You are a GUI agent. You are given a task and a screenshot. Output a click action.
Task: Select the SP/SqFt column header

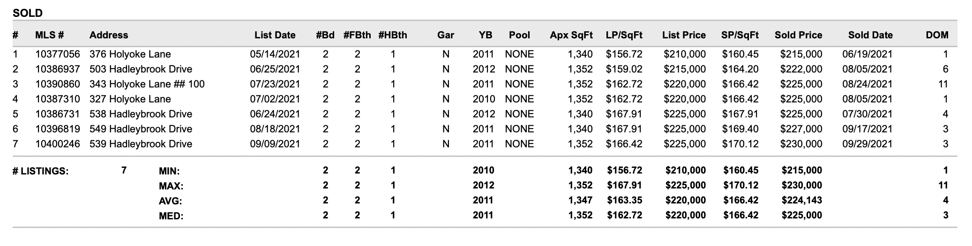(x=740, y=35)
